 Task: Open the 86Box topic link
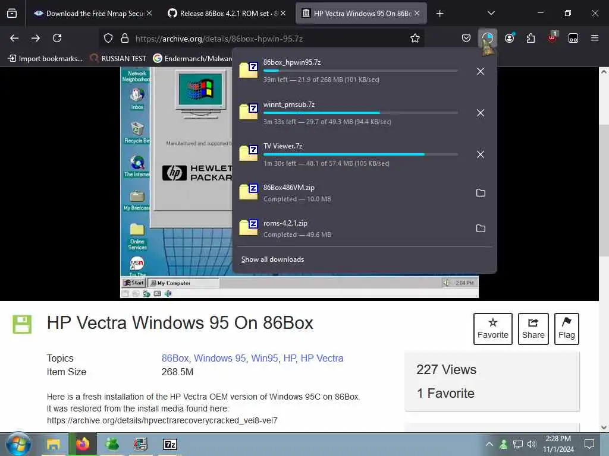(175, 358)
